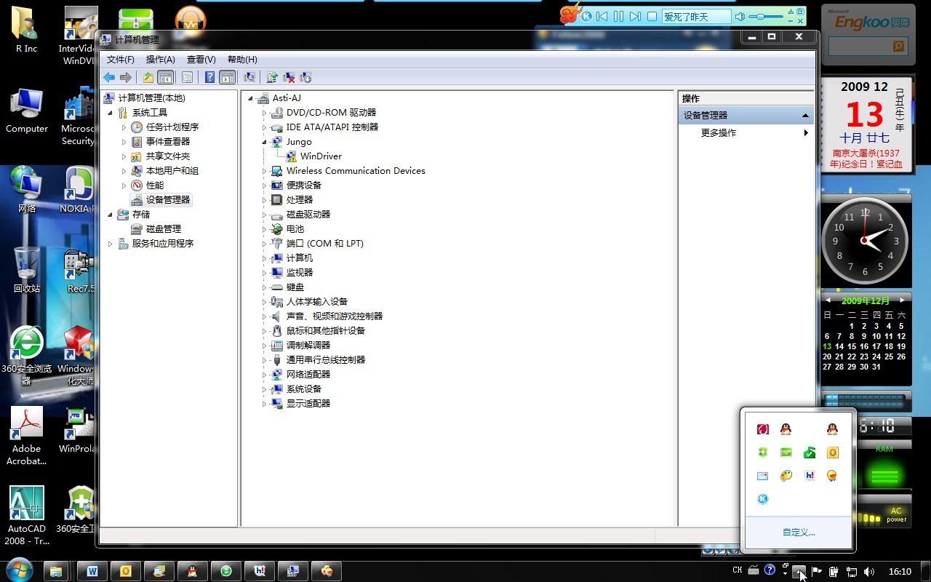This screenshot has height=582, width=931.
Task: Click 更多操作 in the actions pane
Action: [719, 133]
